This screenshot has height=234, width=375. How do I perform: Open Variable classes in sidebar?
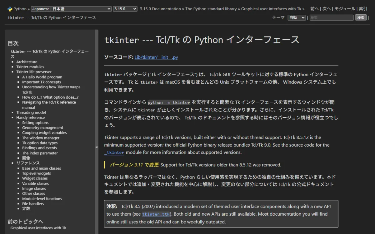pyautogui.click(x=36, y=183)
